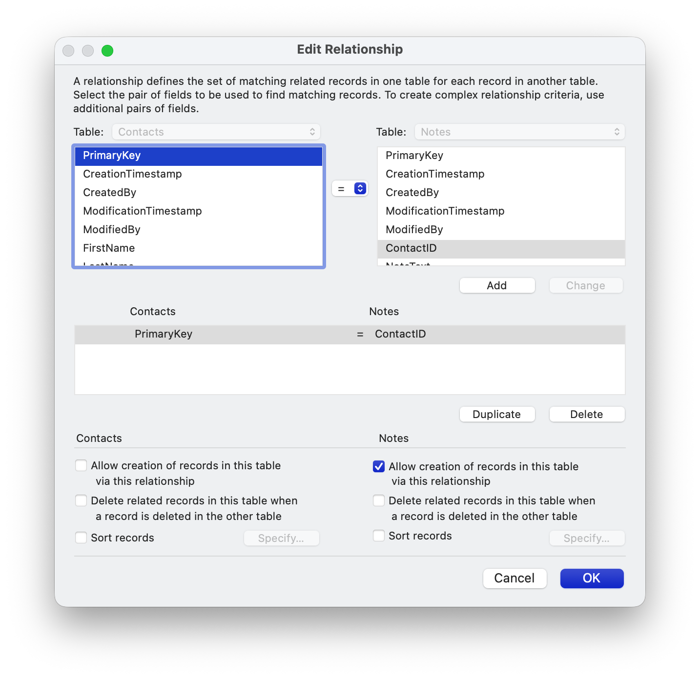Duplicate the selected relationship criteria
The image size is (700, 679).
click(497, 414)
